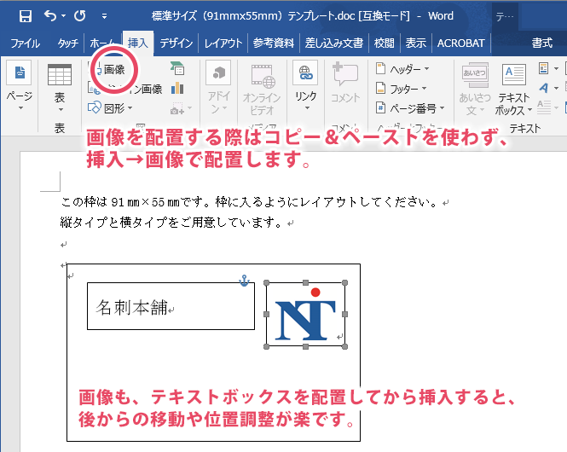Click the Redo/Repeat icon
This screenshot has width=567, height=452.
[x=80, y=15]
